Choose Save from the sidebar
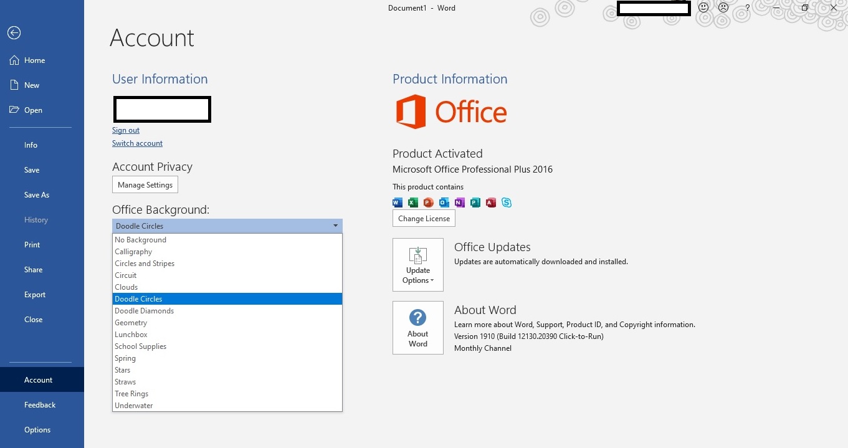Screen dimensions: 848x448 (42, 170)
